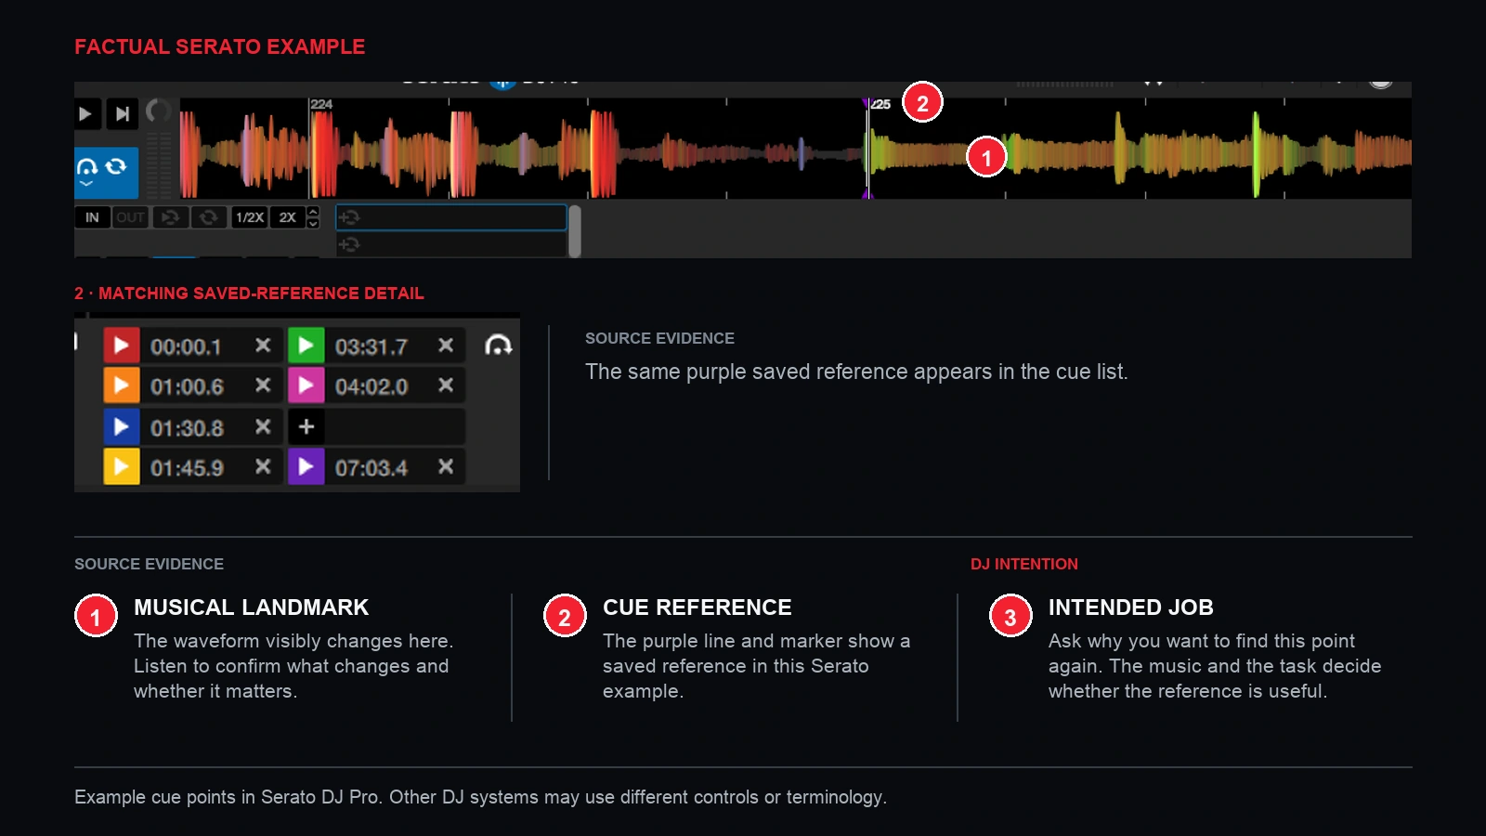Click the saved loop list scrollbar
Screen dimensions: 1486x836
[575, 231]
